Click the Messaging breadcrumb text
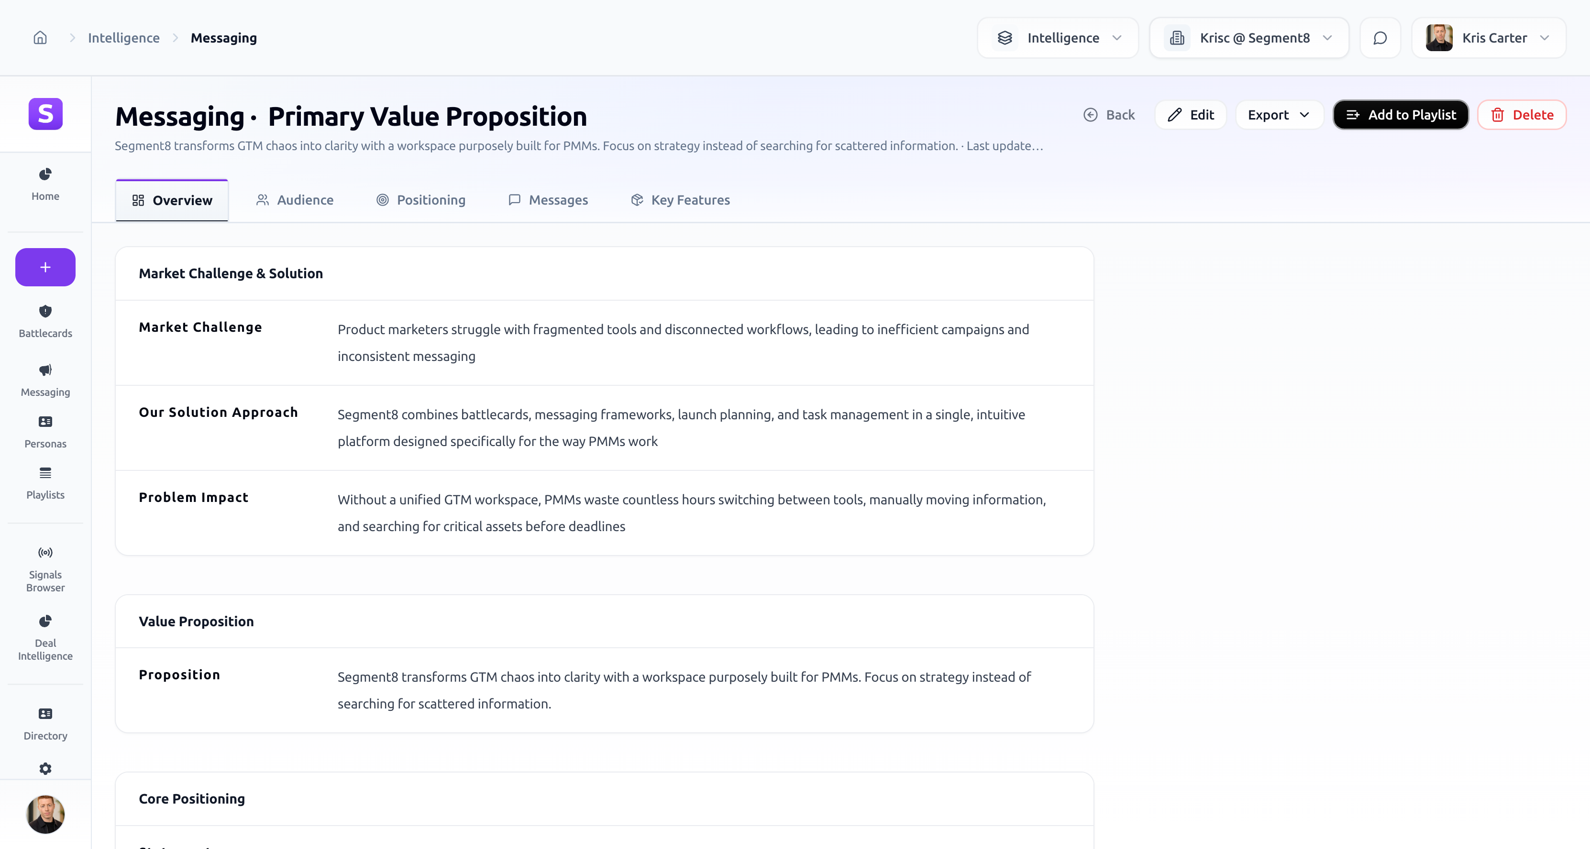 (223, 38)
